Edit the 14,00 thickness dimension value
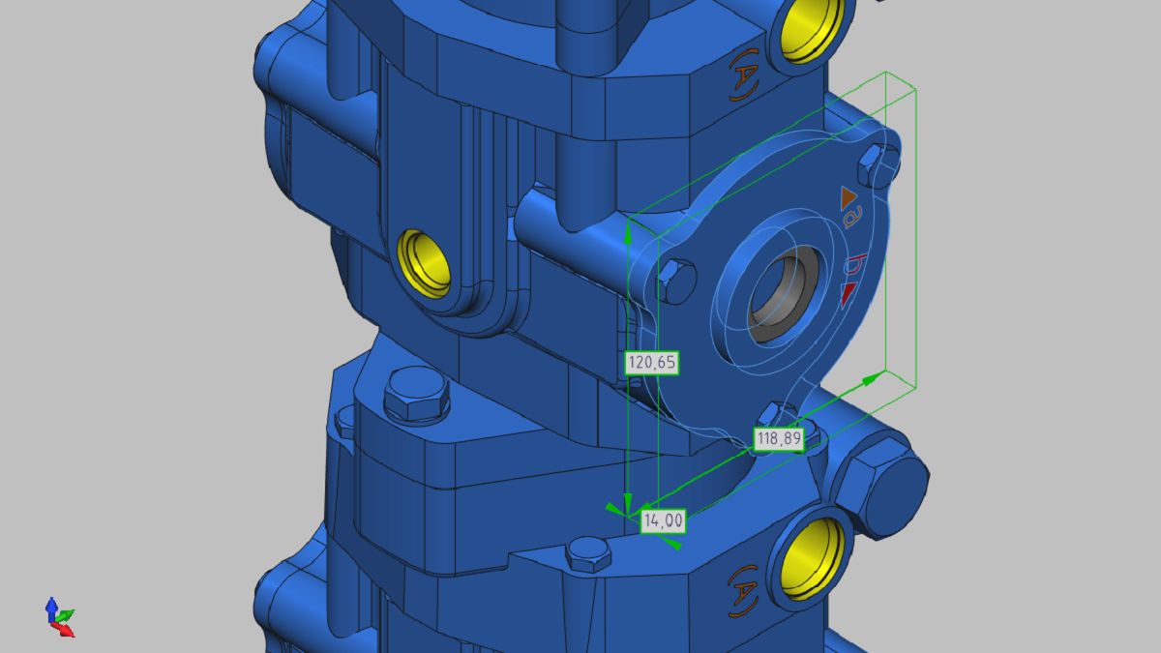Image resolution: width=1161 pixels, height=653 pixels. click(x=664, y=520)
